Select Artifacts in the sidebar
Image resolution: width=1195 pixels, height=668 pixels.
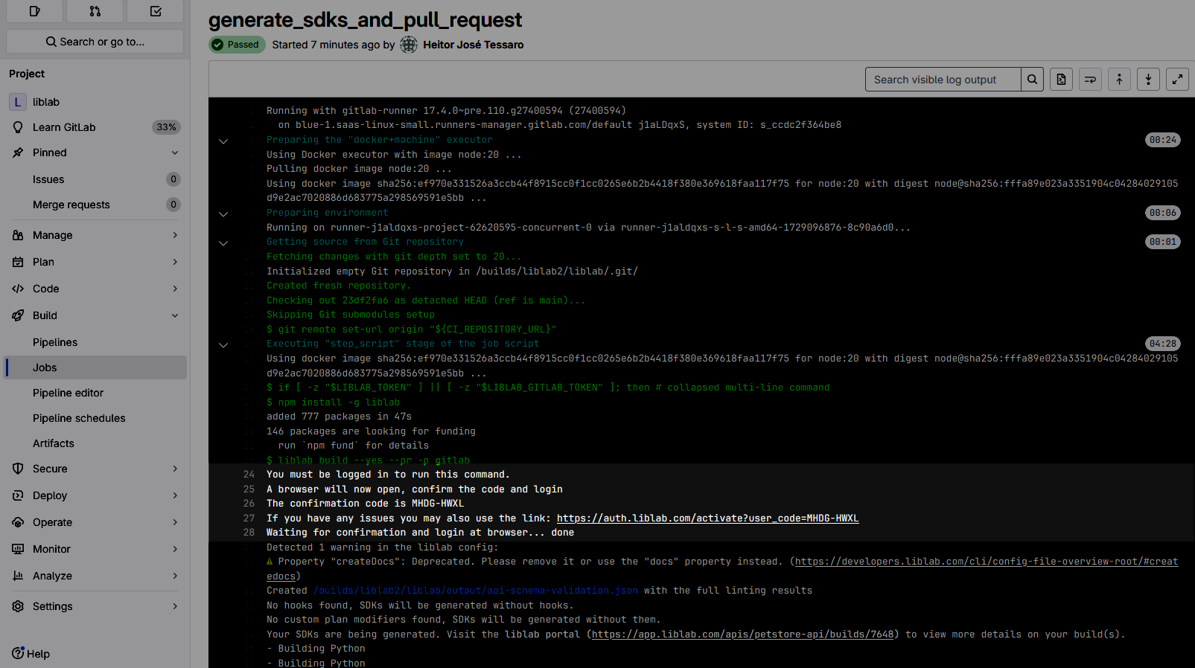tap(54, 443)
